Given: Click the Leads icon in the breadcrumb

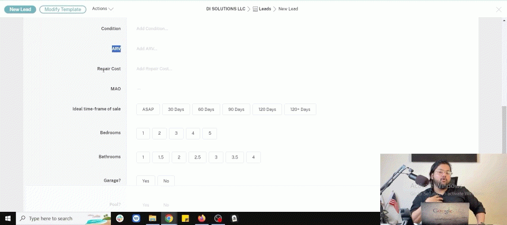Looking at the screenshot, I should point(255,9).
